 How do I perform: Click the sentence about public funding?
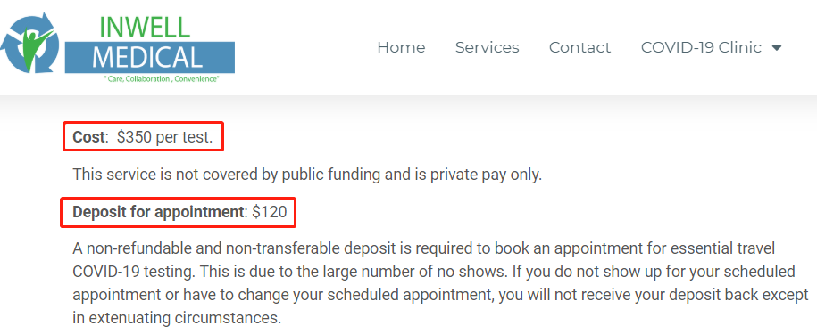point(307,175)
